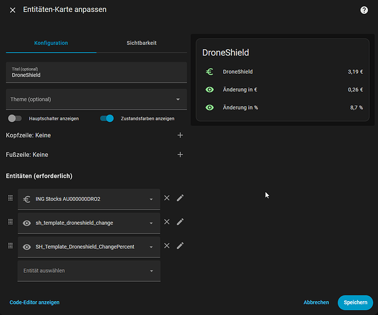Click the eye icon in ChangePercent field
378x315 pixels.
click(27, 247)
